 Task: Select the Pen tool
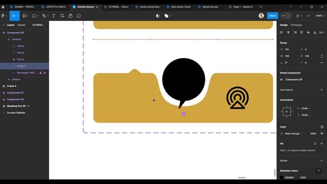pyautogui.click(x=44, y=16)
